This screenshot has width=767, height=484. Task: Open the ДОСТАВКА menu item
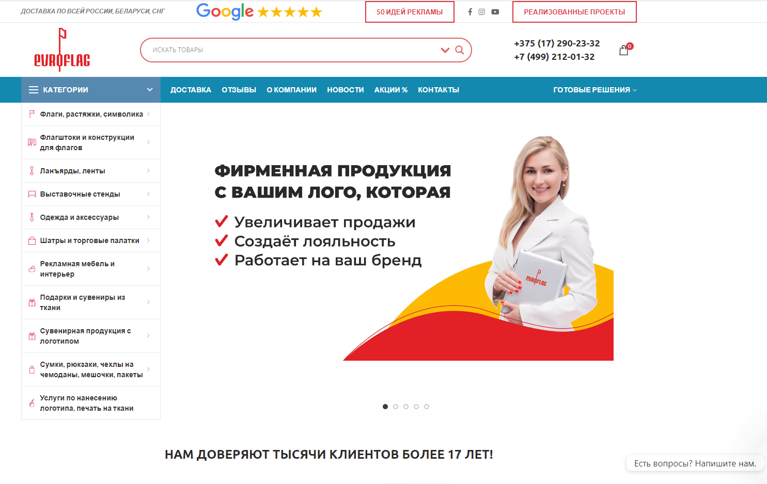click(191, 90)
